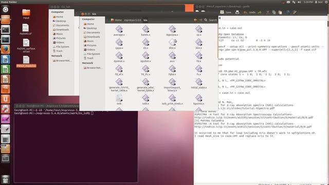The width and height of the screenshot is (329, 185).
Task: Undo the last edit in gedit
Action: tap(250, 12)
